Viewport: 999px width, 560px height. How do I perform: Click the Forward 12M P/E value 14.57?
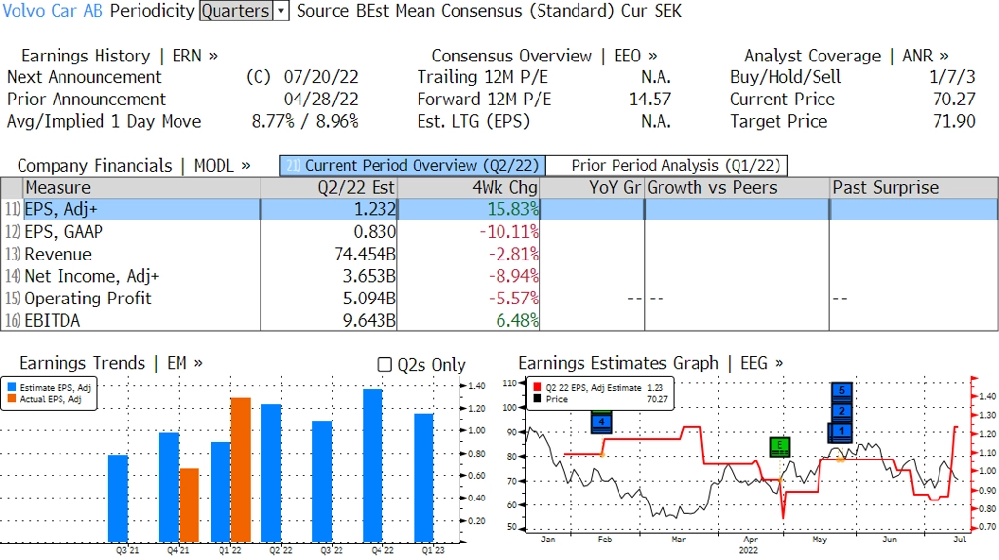pyautogui.click(x=650, y=100)
